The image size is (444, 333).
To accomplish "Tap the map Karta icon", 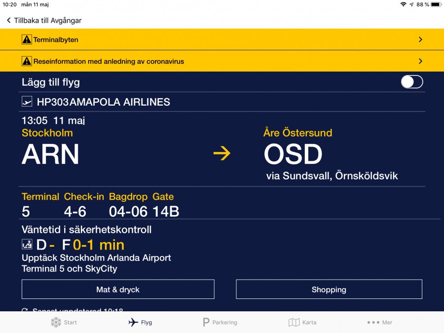I will click(x=294, y=322).
